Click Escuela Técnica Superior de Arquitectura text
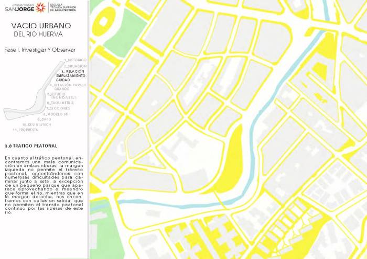Screen dimensions: 367x259 point(65,7)
